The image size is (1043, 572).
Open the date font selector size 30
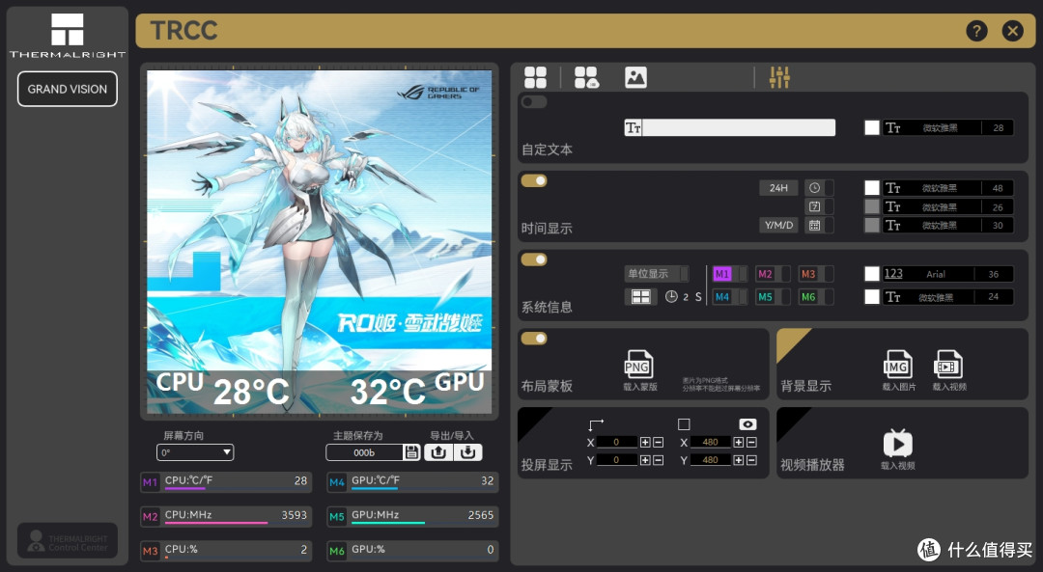pyautogui.click(x=948, y=225)
